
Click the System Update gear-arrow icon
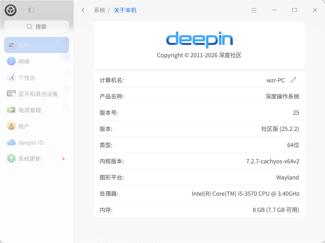point(11,158)
